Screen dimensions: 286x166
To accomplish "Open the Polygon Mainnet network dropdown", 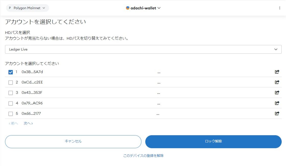I will click(x=27, y=8).
